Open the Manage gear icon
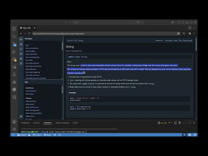This screenshot has height=156, width=208. (x=14, y=129)
